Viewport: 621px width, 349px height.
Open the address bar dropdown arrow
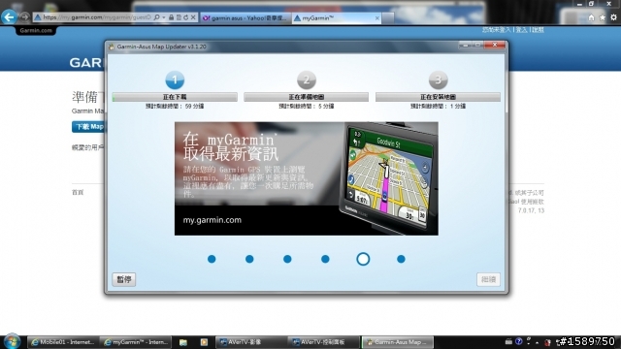164,17
